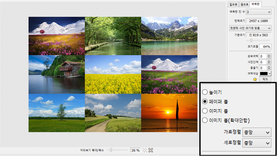Viewport: 277px width, 156px height.
Task: Switch to the 밑으로 tab
Action: [x=233, y=4]
